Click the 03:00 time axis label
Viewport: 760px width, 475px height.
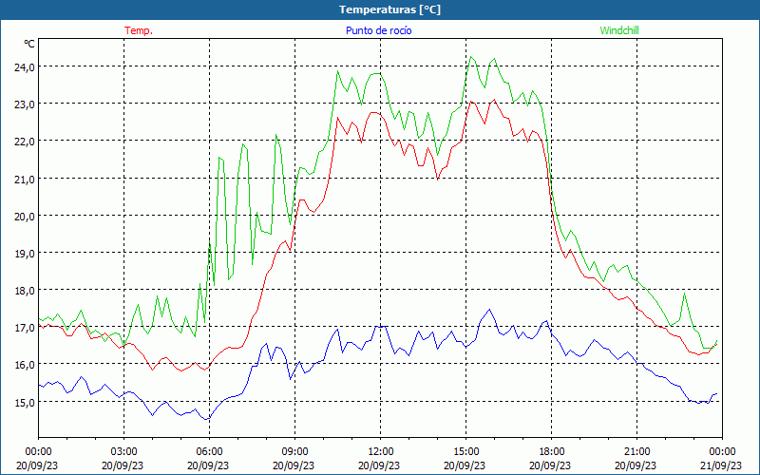tap(123, 452)
